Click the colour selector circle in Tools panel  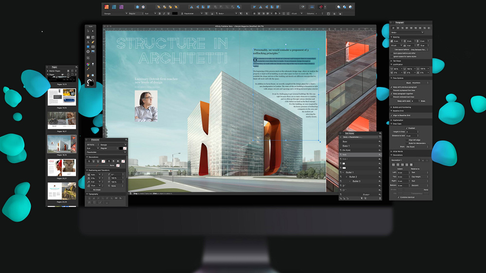click(x=90, y=83)
